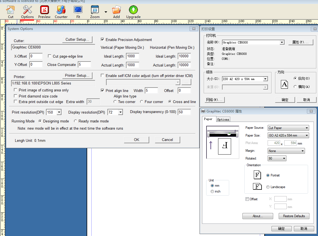
Task: Expand the Print resolution DPI dropdown
Action: [59, 112]
